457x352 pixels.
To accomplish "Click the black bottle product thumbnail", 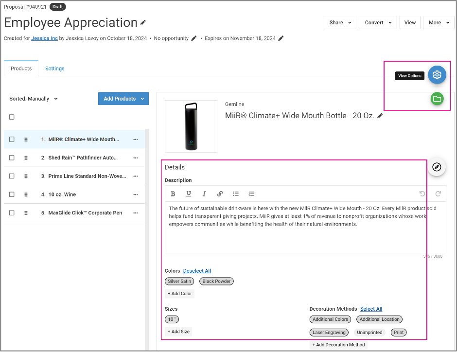I will [x=191, y=126].
